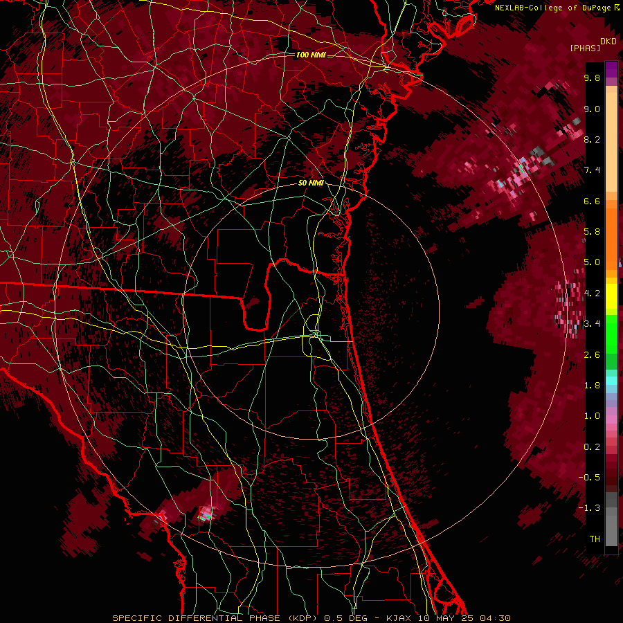Image resolution: width=623 pixels, height=623 pixels.
Task: Click the 0.2 value on the color scale
Action: click(x=592, y=447)
